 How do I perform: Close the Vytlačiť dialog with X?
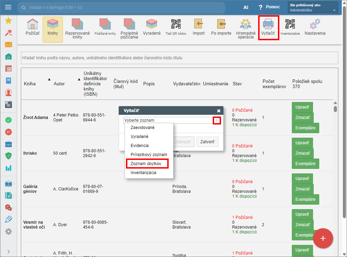coord(219,111)
